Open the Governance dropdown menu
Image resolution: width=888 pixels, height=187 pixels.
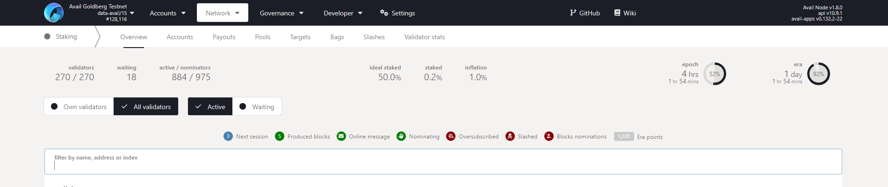pos(282,13)
